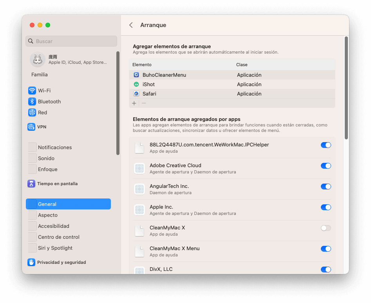Disable the CleanMyMac X Menu toggle

click(x=326, y=249)
